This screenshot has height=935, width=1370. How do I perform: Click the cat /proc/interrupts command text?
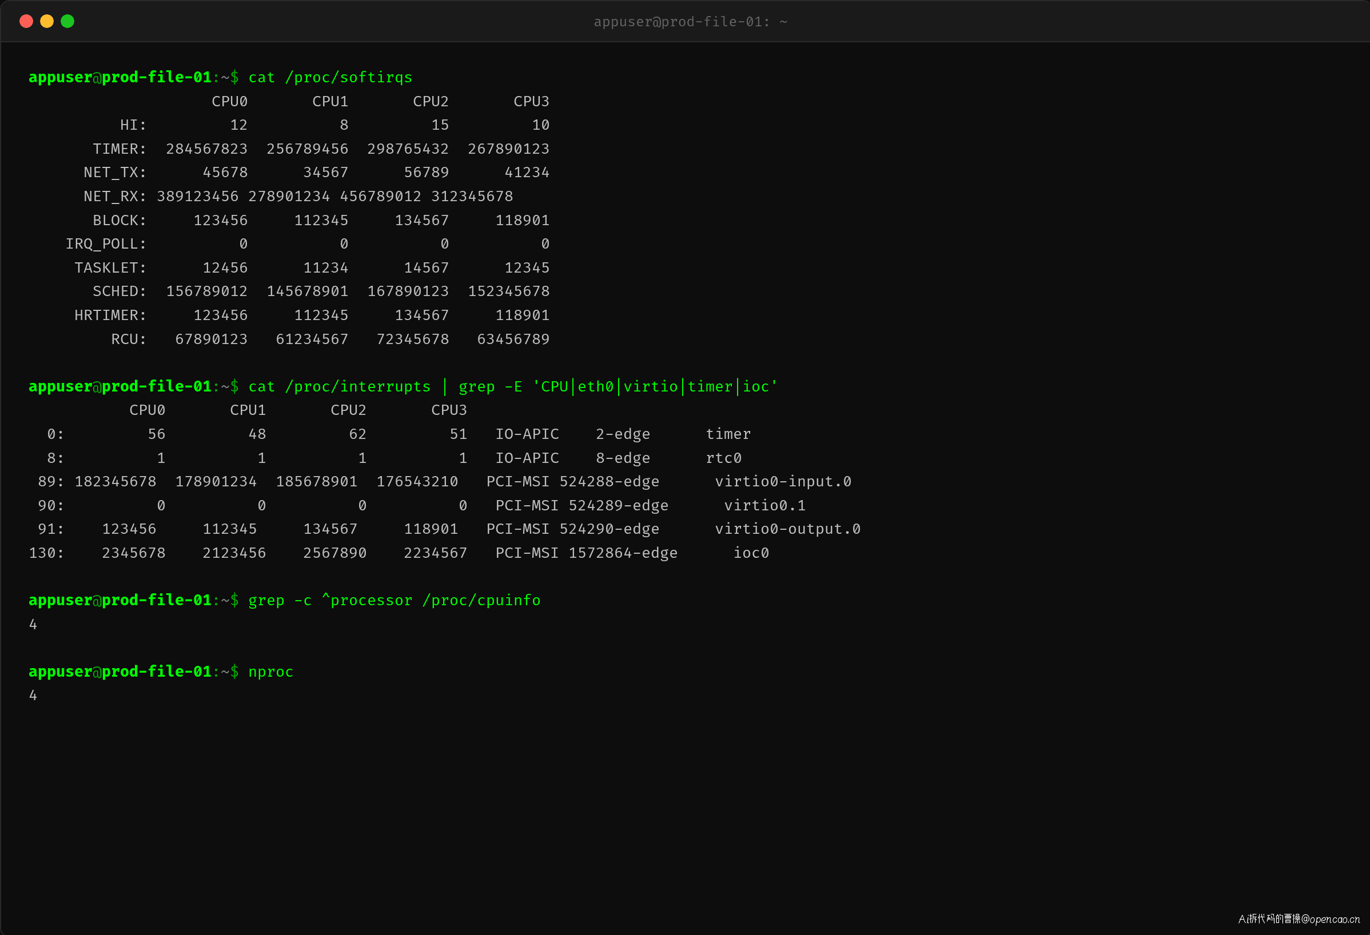point(340,386)
